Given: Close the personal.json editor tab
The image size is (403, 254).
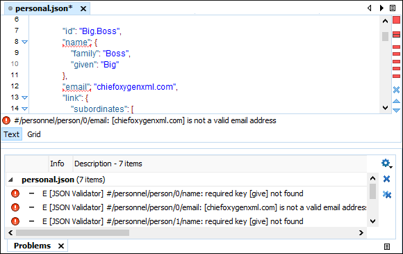Looking at the screenshot, I should (83, 9).
